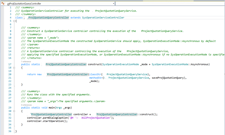Click line number 36 in the gutter
This screenshot has height=135, width=225.
[x=10, y=131]
